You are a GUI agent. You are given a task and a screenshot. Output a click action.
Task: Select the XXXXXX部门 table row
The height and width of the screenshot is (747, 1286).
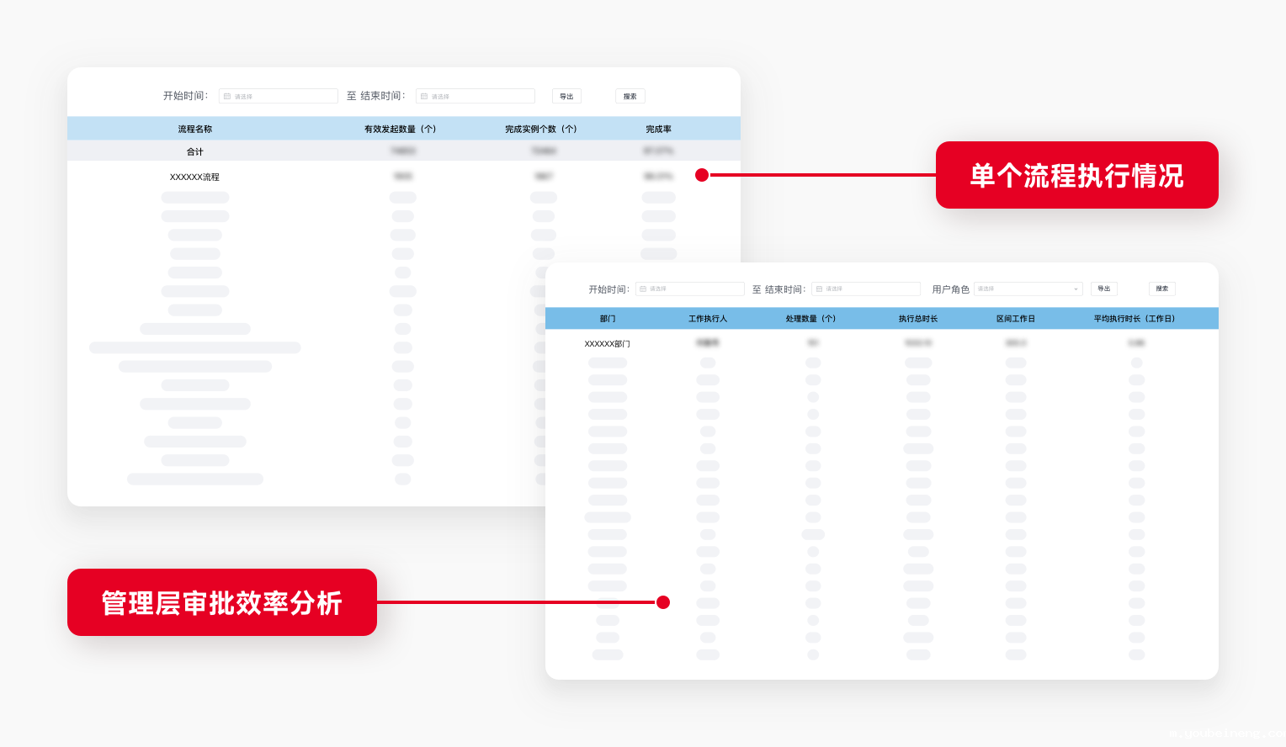point(607,344)
